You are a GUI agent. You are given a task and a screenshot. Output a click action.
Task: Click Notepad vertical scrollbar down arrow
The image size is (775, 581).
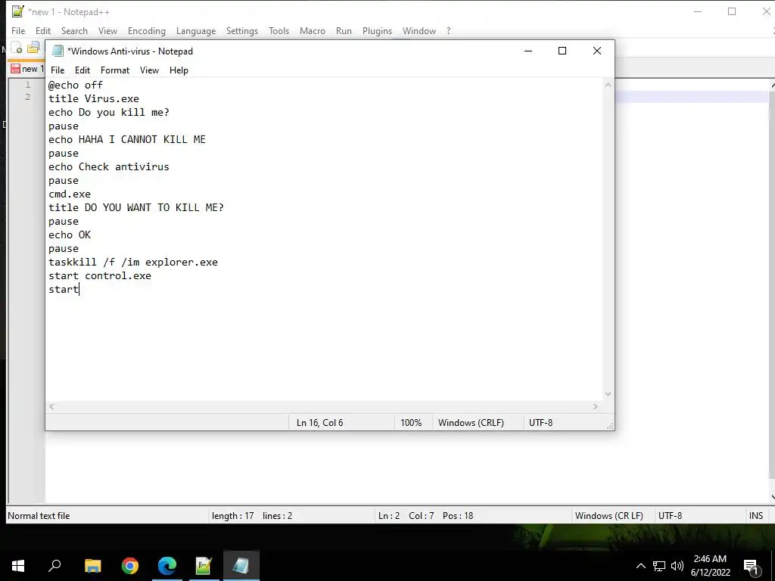(x=608, y=393)
